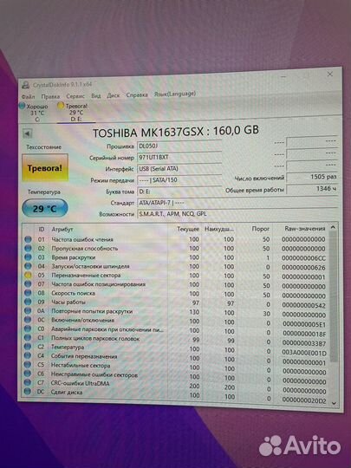Viewport: 351px width, 468px height.
Task: Click the Прошивка field DL050J
Action: (x=179, y=146)
